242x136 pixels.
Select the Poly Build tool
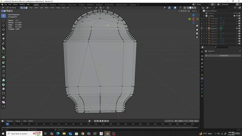3,80
